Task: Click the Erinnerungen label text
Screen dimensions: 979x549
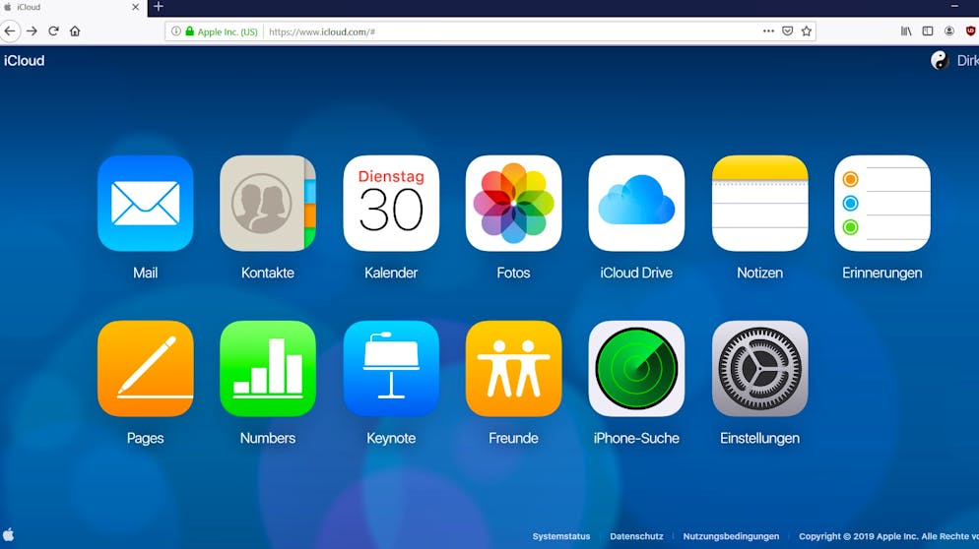Action: [882, 273]
